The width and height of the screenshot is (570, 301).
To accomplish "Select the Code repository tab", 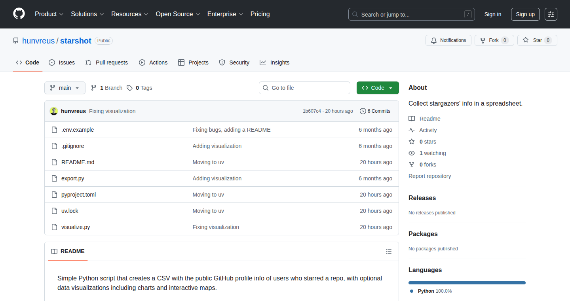I will [28, 62].
